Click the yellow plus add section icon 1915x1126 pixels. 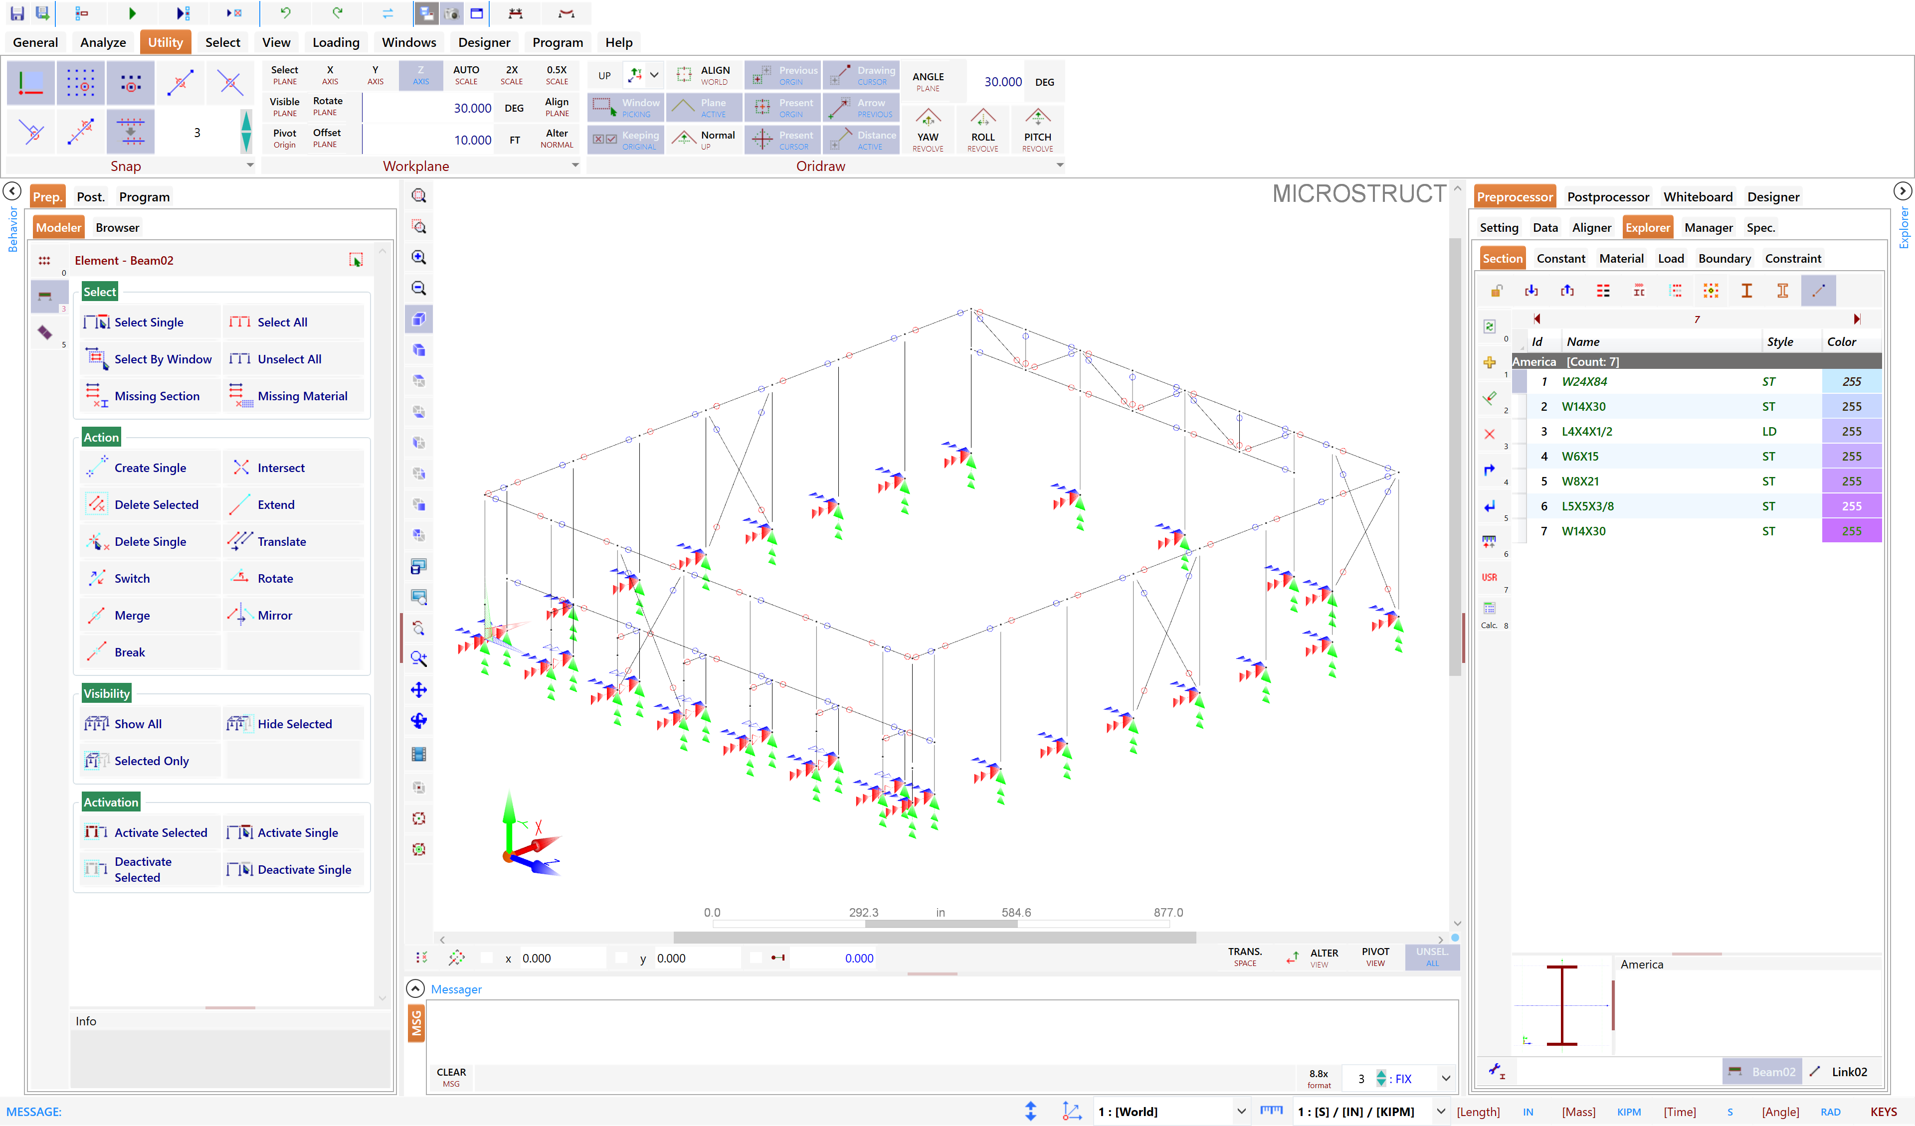[1490, 362]
